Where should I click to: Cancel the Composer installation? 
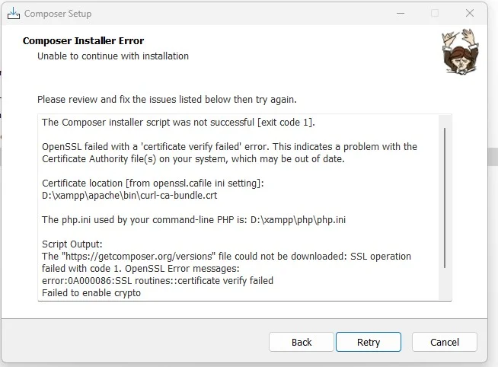[x=445, y=342]
